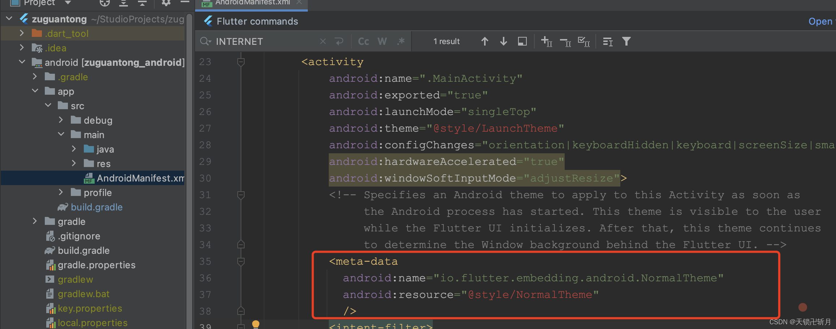Toggle regex mode in search bar
Image resolution: width=836 pixels, height=329 pixels.
pos(401,41)
